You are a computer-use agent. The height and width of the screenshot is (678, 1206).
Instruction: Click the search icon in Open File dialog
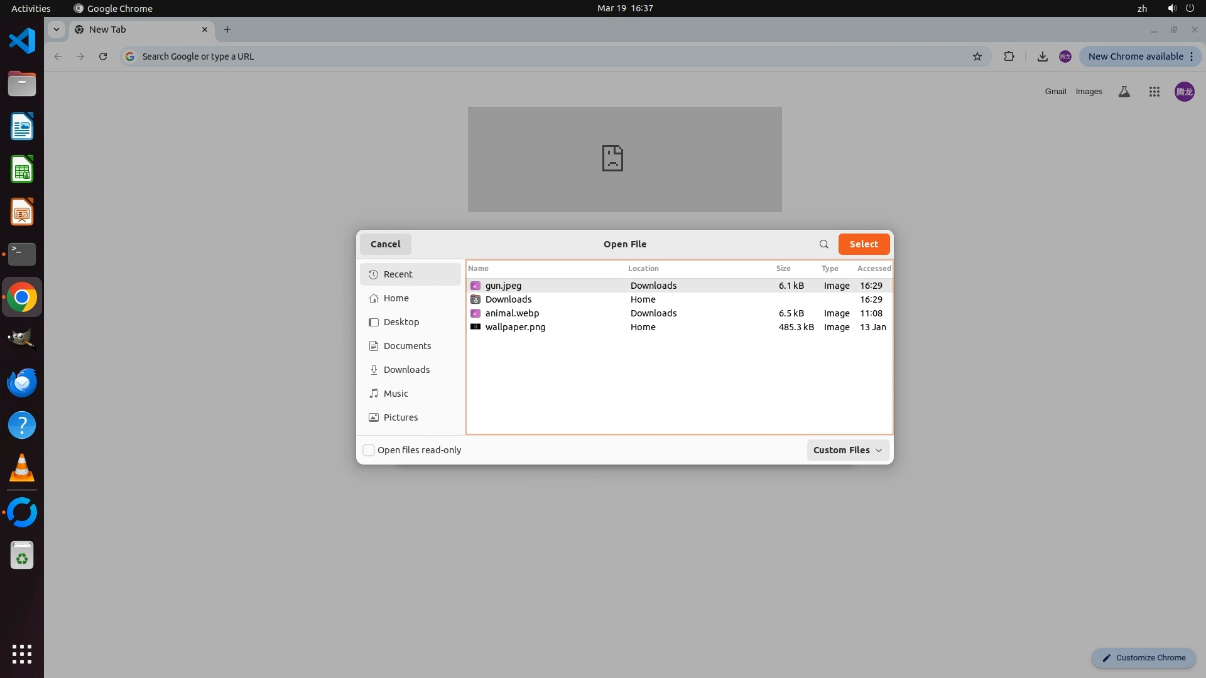click(823, 244)
